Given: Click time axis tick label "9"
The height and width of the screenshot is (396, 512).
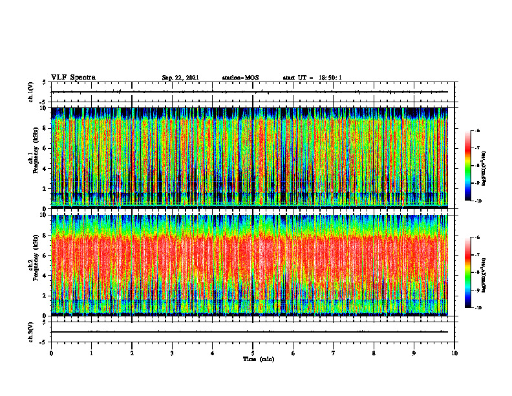Looking at the screenshot, I should click(x=414, y=353).
